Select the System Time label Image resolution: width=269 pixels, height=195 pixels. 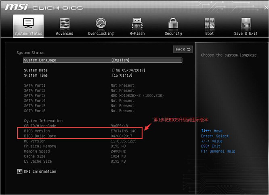36,75
